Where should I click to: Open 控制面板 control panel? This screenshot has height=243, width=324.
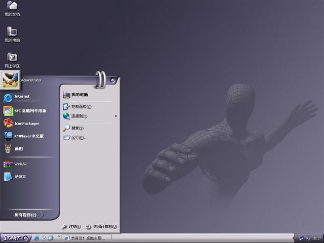pos(81,106)
